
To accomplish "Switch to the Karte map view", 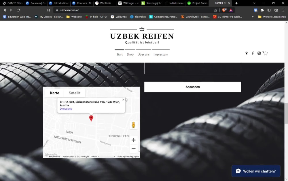I will [x=54, y=93].
